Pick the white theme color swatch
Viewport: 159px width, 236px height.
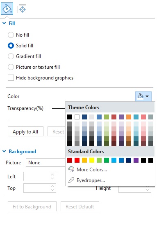point(77,117)
